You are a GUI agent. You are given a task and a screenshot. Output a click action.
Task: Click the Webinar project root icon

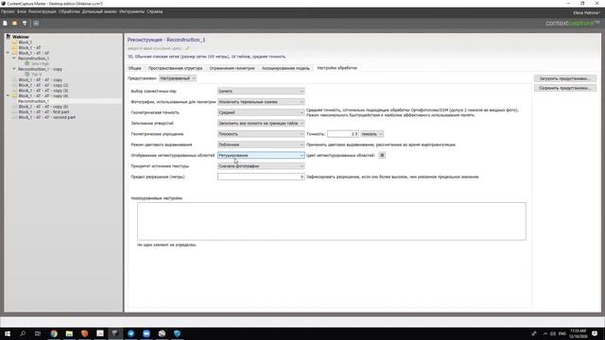click(x=9, y=37)
